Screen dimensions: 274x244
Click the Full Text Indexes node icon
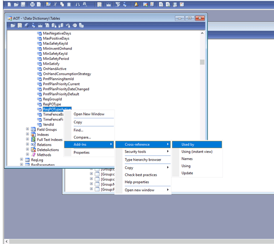tap(33, 140)
